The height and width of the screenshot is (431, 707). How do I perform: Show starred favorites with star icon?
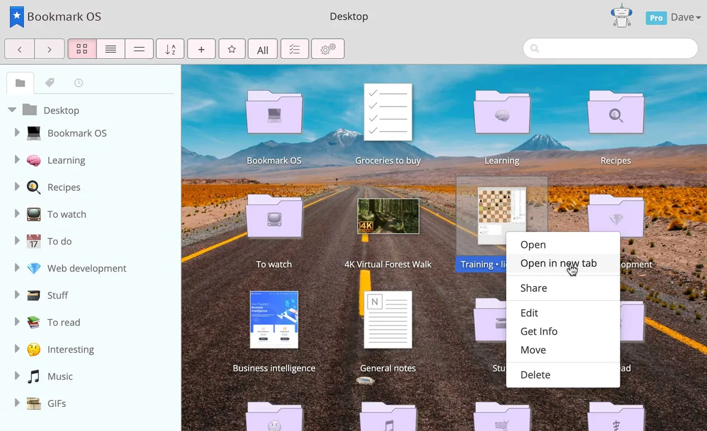232,49
